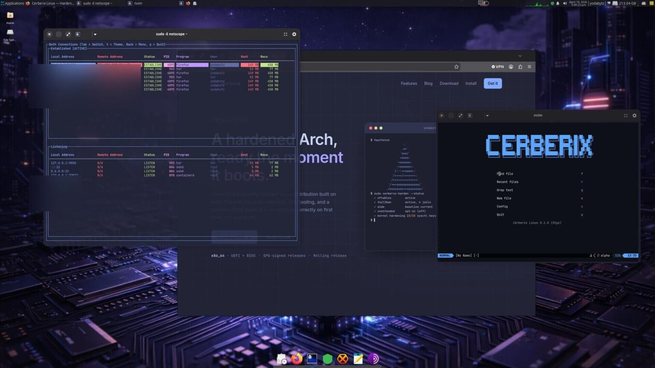The height and width of the screenshot is (368, 655).
Task: Open the dropdown arrow on the netscope titlebar
Action: point(95,34)
